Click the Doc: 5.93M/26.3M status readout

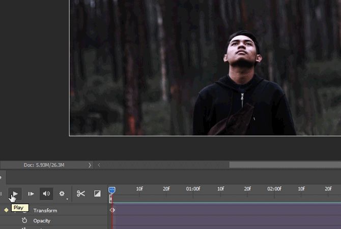pyautogui.click(x=44, y=165)
